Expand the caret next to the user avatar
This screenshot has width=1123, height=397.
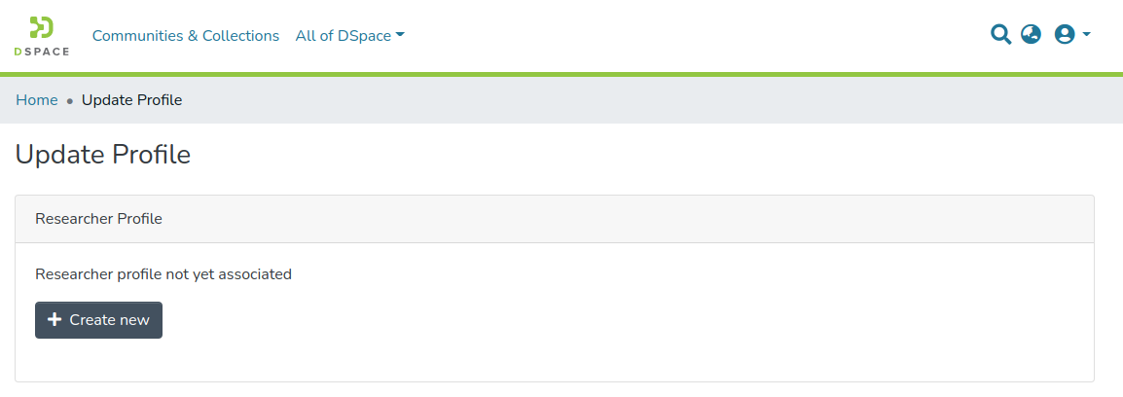[x=1086, y=34]
